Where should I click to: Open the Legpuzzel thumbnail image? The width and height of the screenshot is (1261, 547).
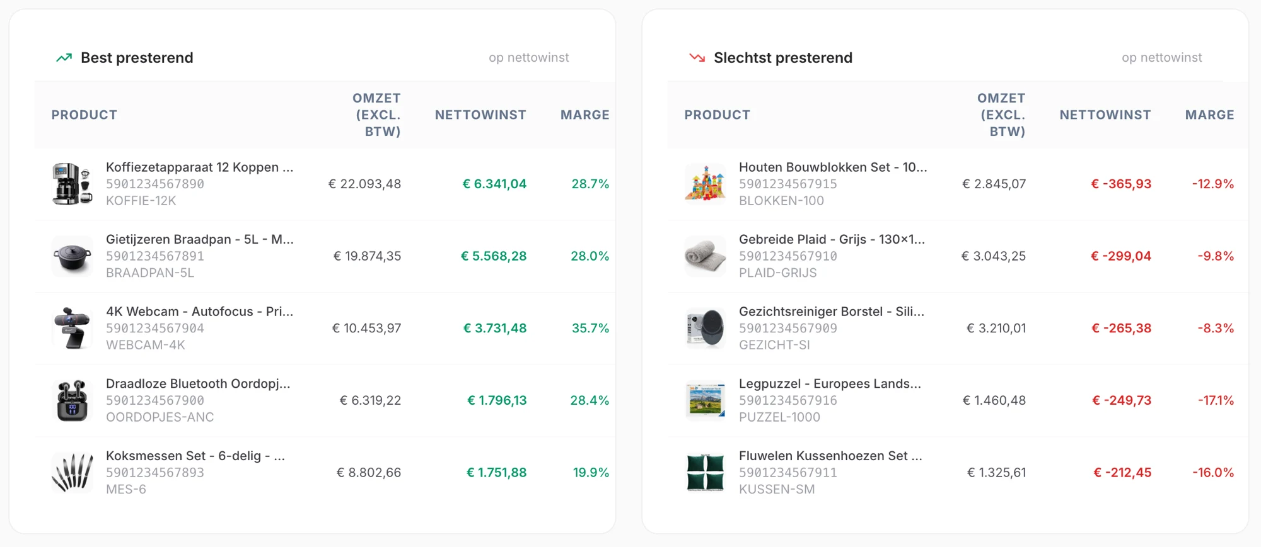click(706, 400)
